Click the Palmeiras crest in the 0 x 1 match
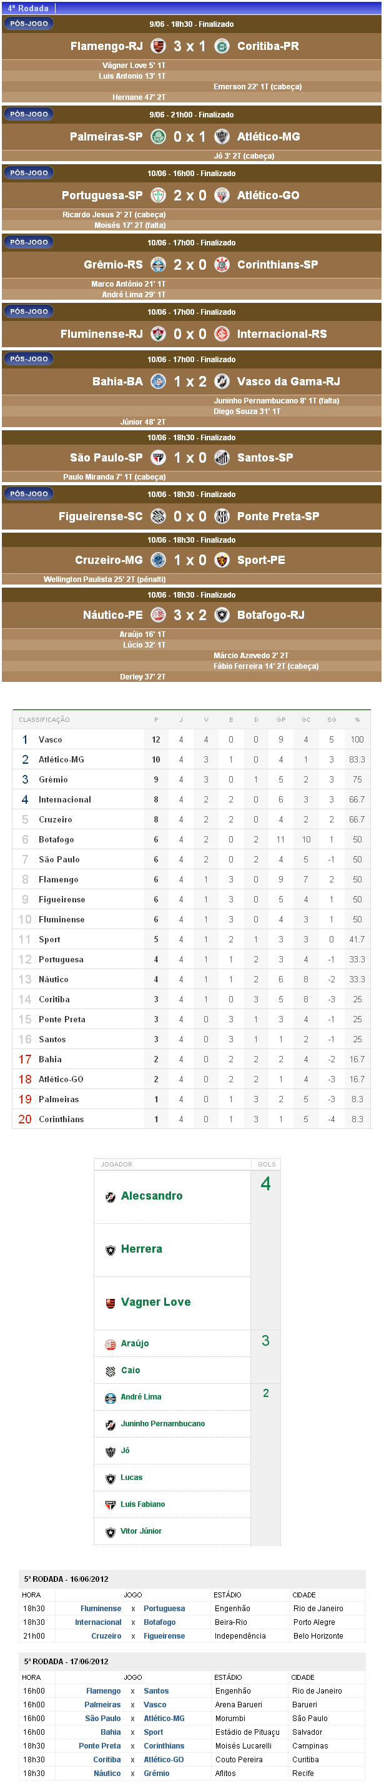The height and width of the screenshot is (1786, 384). pos(158,137)
